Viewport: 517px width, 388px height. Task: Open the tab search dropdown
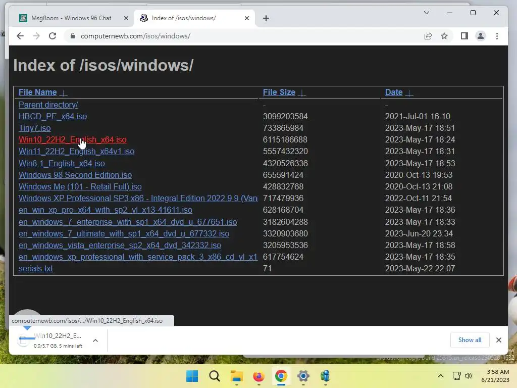coord(426,13)
